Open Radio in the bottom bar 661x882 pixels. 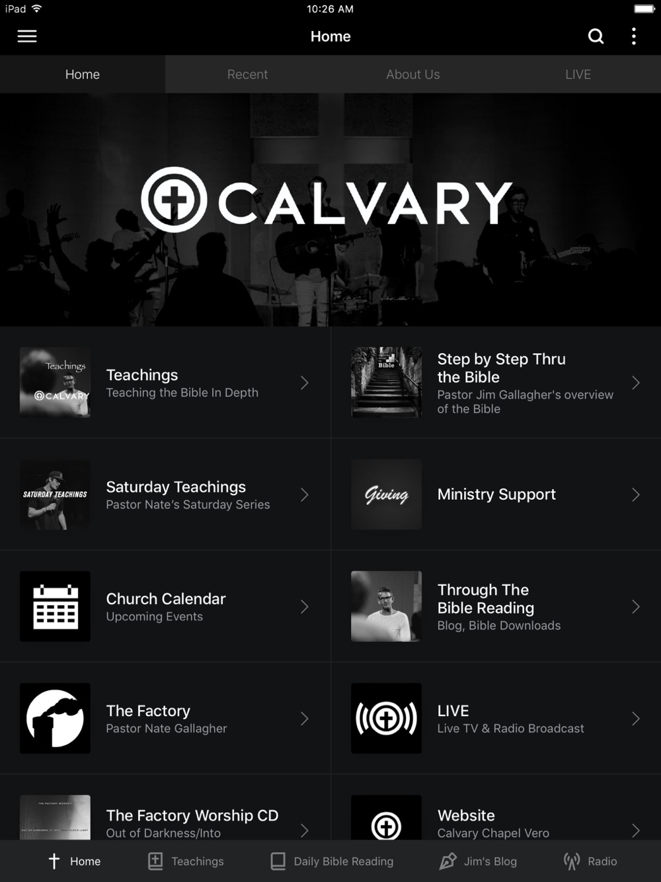tap(590, 861)
